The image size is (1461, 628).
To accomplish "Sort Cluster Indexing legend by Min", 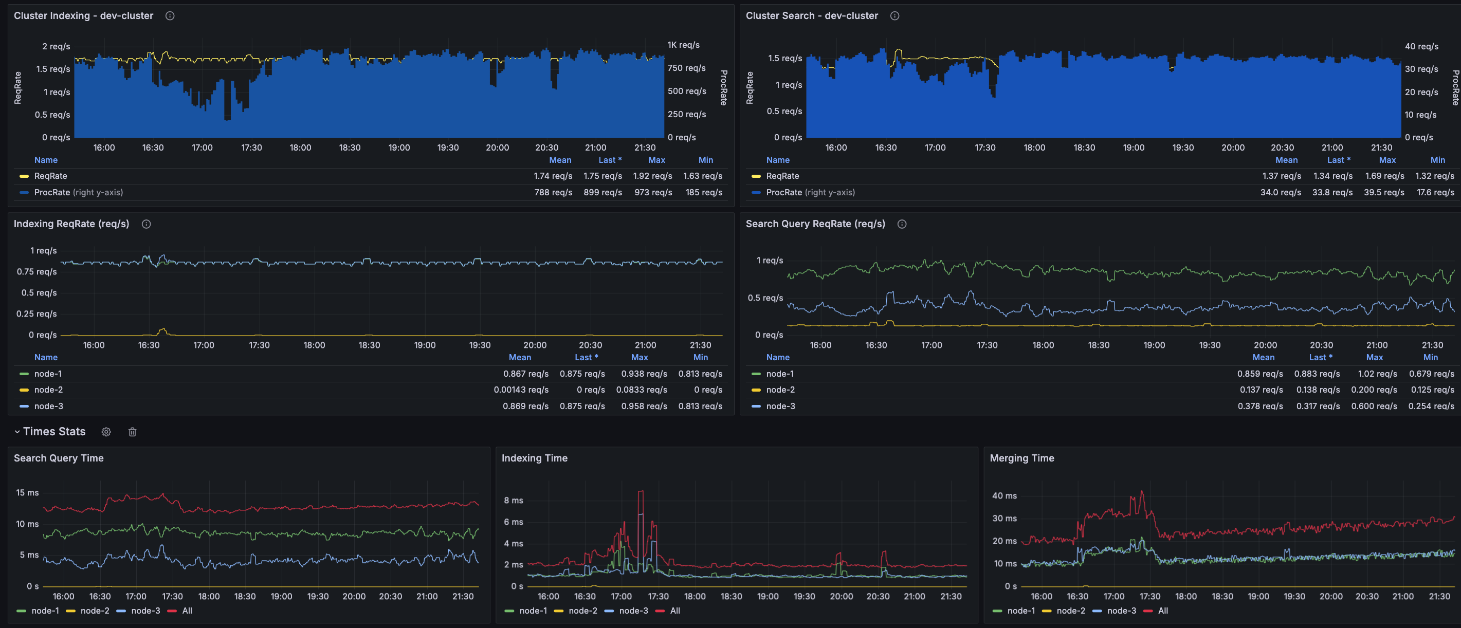I will (x=706, y=160).
